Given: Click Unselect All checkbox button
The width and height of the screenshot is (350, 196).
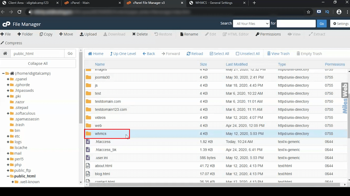Looking at the screenshot, I should [x=248, y=54].
